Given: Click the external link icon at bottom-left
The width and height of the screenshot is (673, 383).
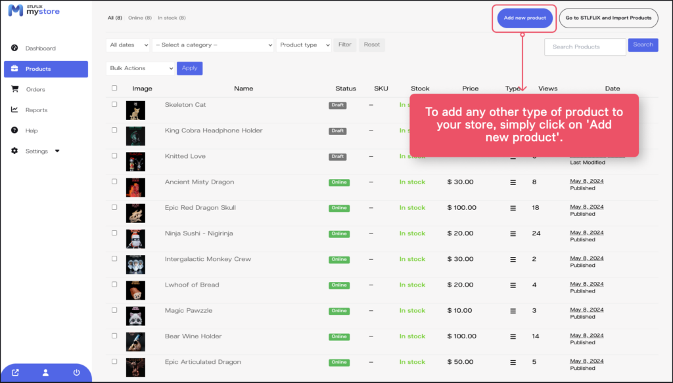Looking at the screenshot, I should pyautogui.click(x=15, y=373).
